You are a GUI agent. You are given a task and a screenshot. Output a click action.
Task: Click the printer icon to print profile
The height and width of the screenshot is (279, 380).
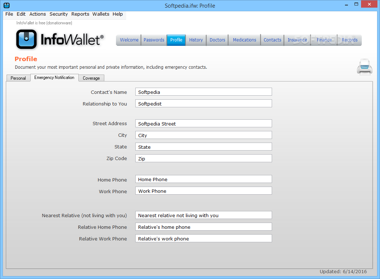click(364, 67)
